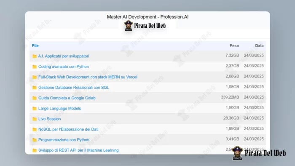Open Full-Stack Web Development con stack MERN link
Screen dimensions: 295x166
(88, 77)
